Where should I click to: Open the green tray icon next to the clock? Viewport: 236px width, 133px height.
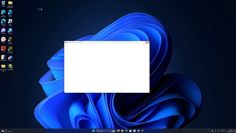point(234,131)
